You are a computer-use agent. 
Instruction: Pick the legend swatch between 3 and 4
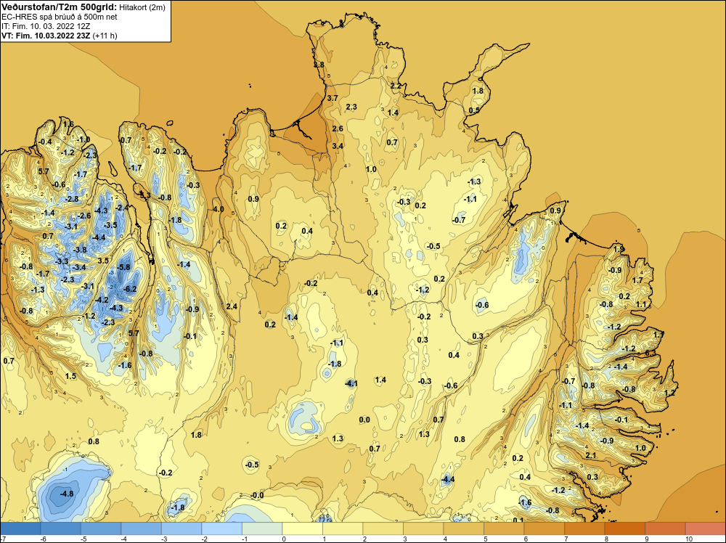tap(423, 528)
